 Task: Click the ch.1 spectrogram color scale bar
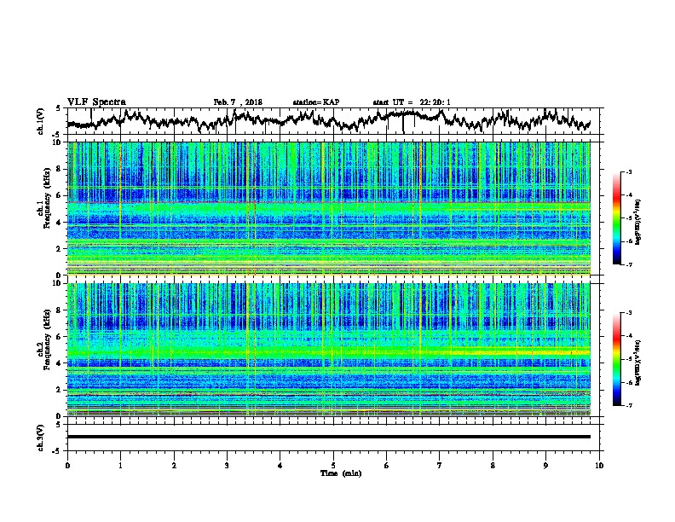[x=616, y=218]
